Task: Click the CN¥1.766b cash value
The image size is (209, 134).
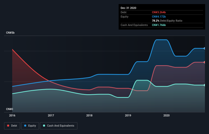Action: 159,25
